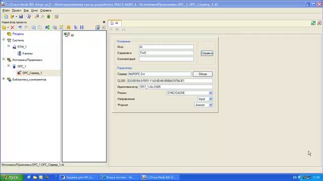Click the yellow-green table icon in navigator toolbar
323x181 pixels.
pos(61,27)
